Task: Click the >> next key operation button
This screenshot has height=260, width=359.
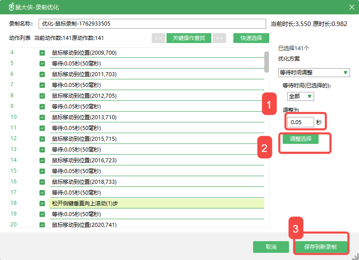Action: (219, 38)
